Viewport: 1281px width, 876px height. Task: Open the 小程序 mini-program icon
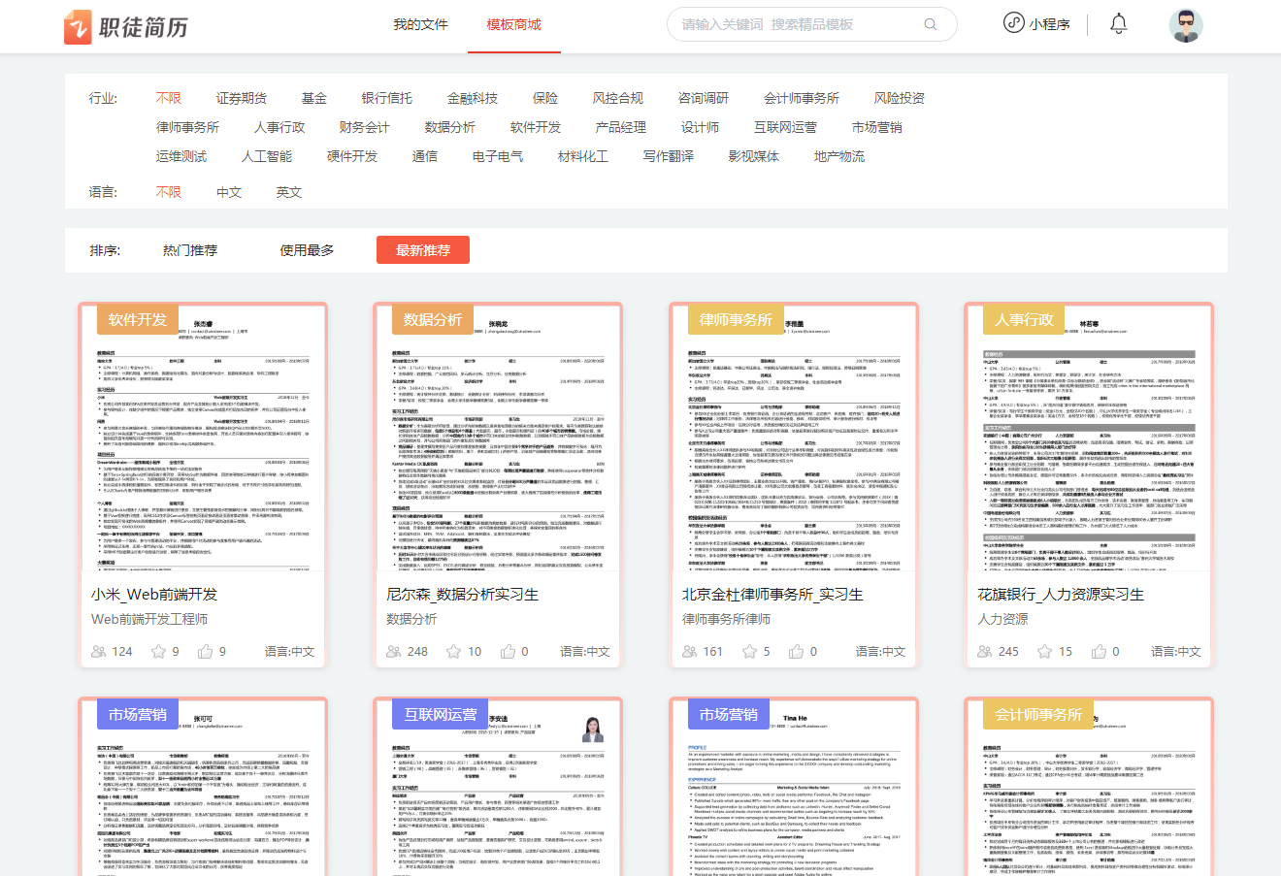pyautogui.click(x=1014, y=23)
